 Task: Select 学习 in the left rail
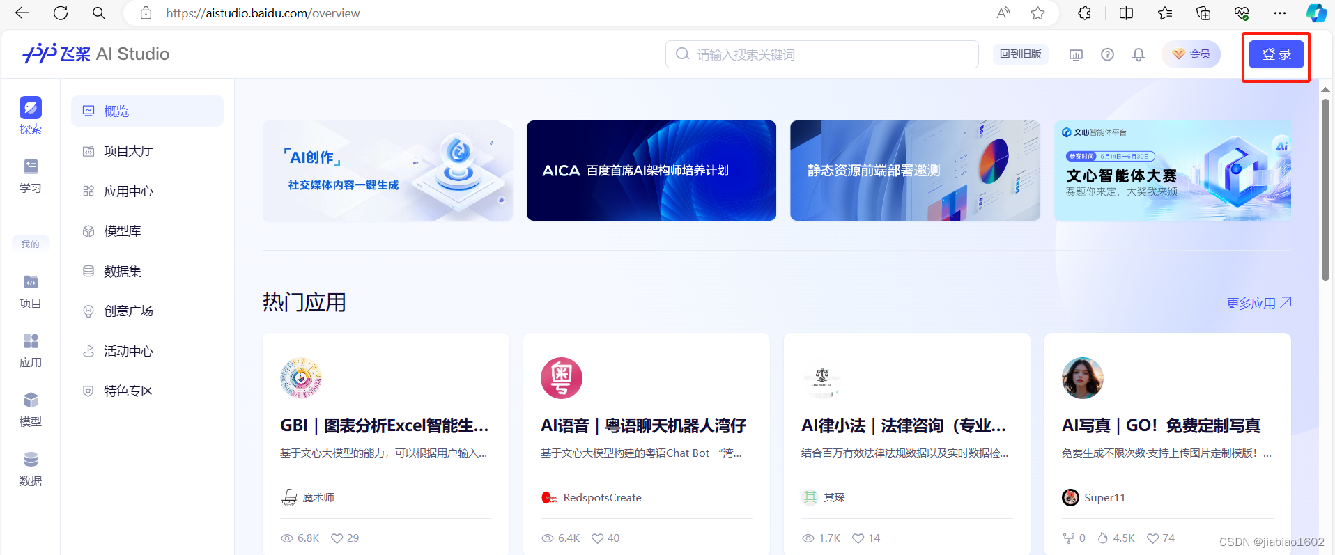click(x=31, y=176)
